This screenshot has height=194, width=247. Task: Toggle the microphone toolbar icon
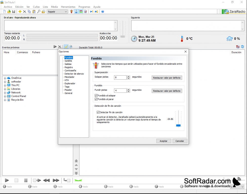(x=76, y=12)
